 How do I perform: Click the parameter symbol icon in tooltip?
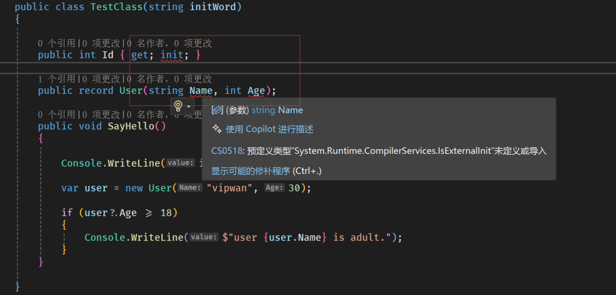(217, 111)
